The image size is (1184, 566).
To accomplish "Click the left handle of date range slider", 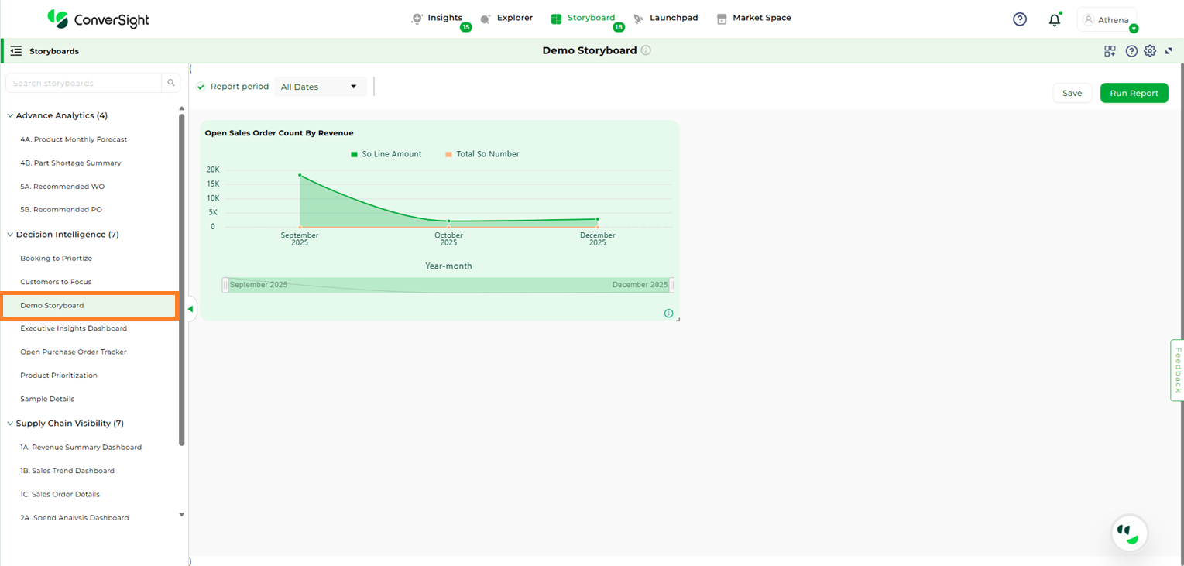I will (225, 285).
